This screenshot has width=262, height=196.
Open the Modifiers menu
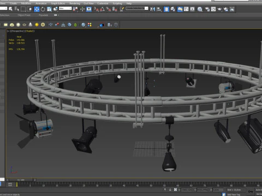pos(26,3)
